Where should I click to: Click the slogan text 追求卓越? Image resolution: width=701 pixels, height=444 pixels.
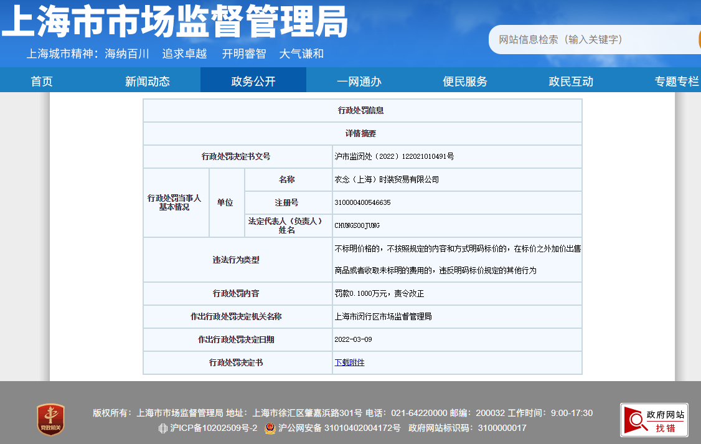184,54
